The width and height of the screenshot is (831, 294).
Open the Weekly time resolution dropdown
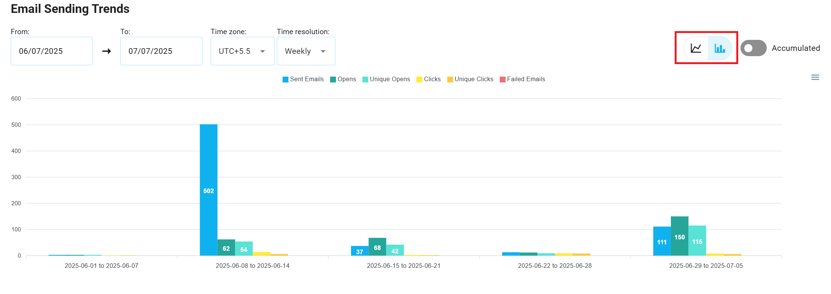click(x=306, y=51)
